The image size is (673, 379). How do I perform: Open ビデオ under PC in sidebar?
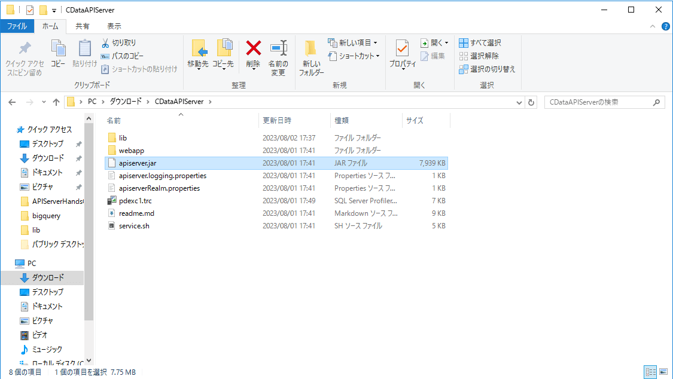[x=34, y=335]
